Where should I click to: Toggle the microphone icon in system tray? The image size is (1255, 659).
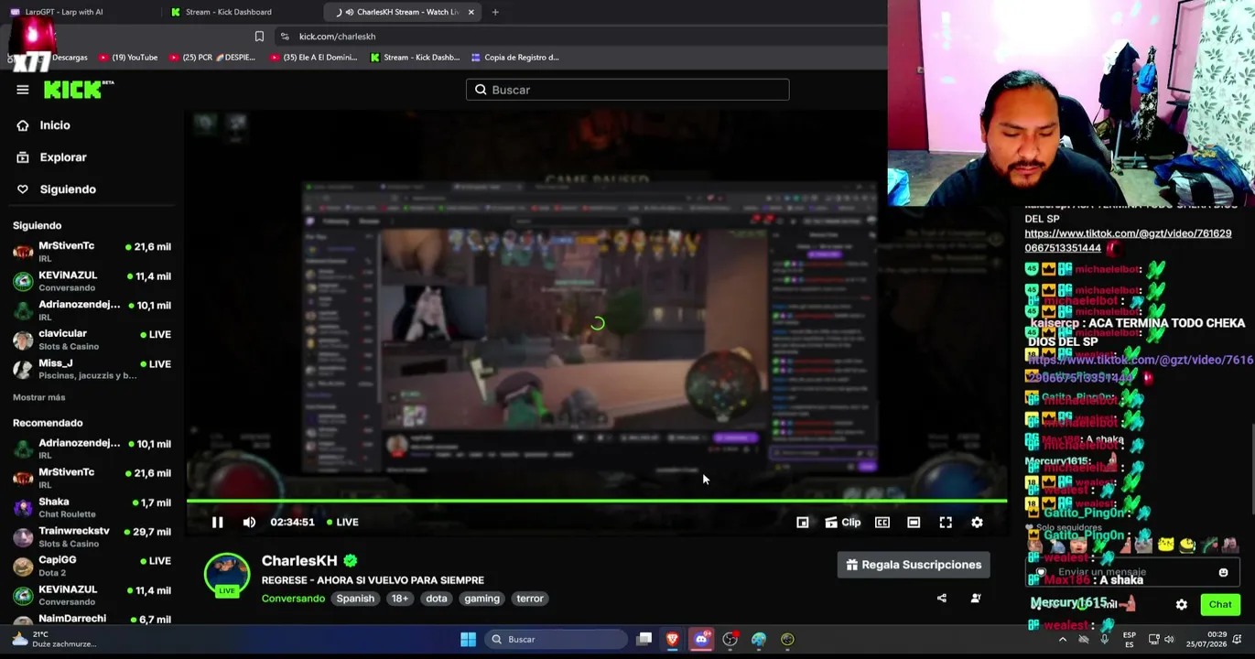[1104, 640]
